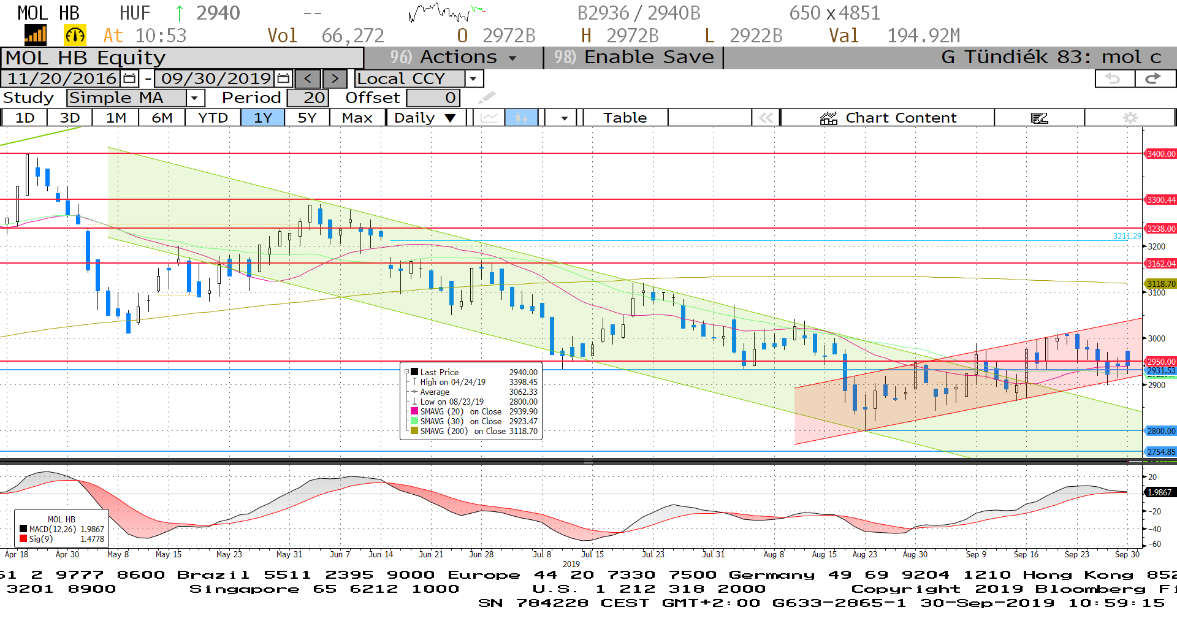Open the end date calendar picker
Viewport: 1177px width, 637px height.
(x=283, y=78)
